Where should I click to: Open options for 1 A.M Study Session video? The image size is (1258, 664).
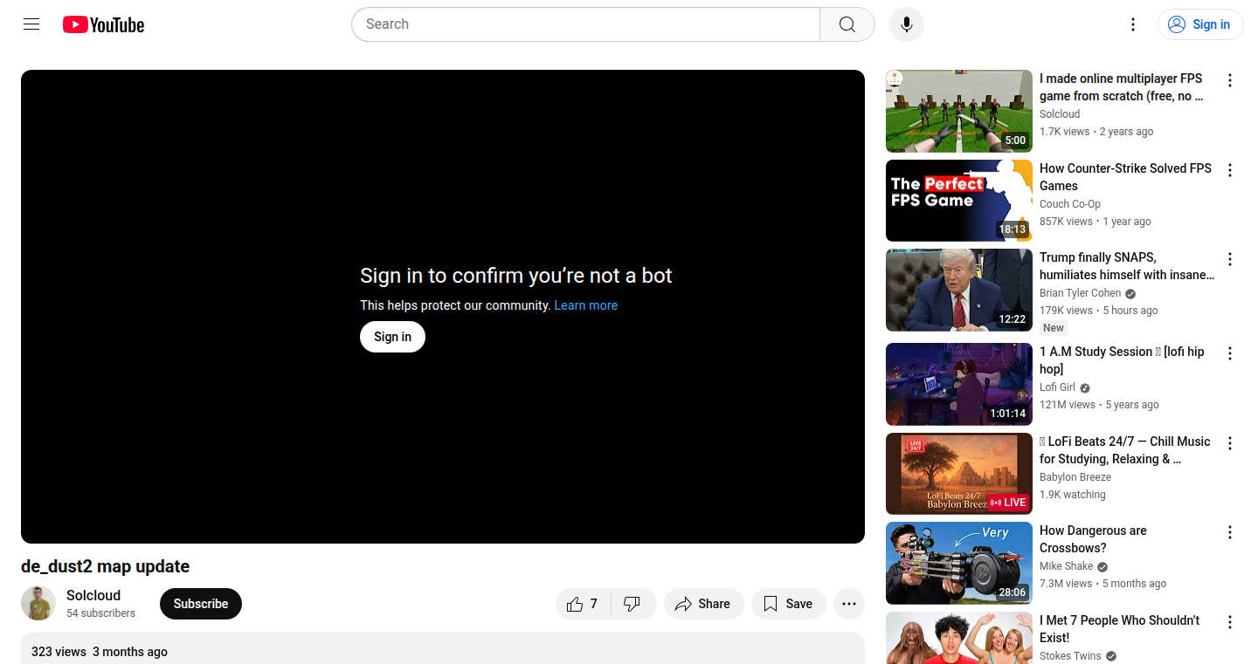click(1230, 353)
